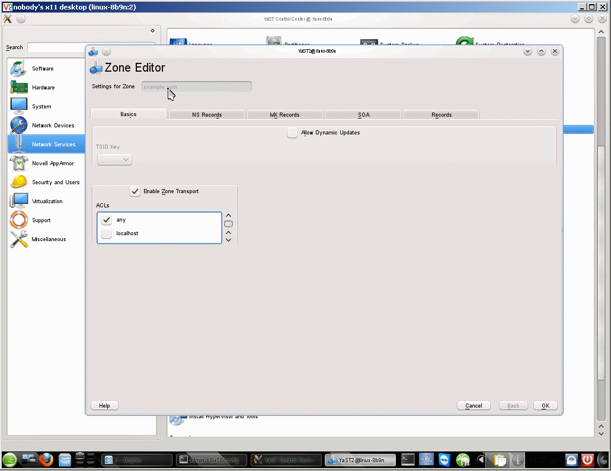Image resolution: width=611 pixels, height=471 pixels.
Task: Click the red power/shutdown icon in taskbar
Action: click(x=588, y=460)
